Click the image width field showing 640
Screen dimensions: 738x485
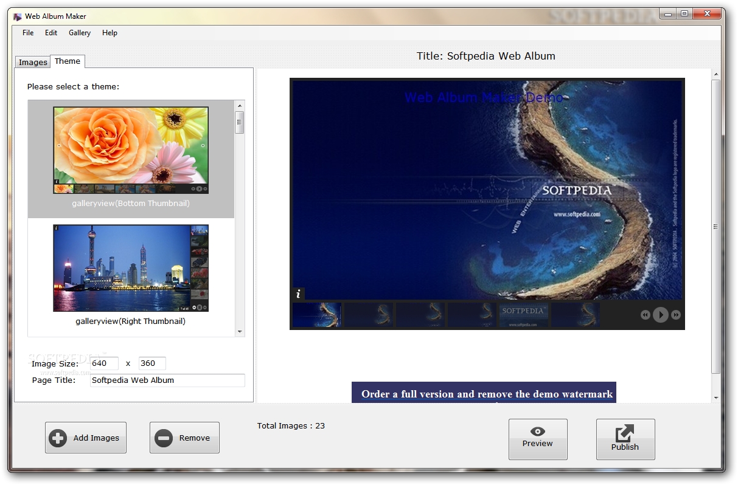pyautogui.click(x=104, y=363)
